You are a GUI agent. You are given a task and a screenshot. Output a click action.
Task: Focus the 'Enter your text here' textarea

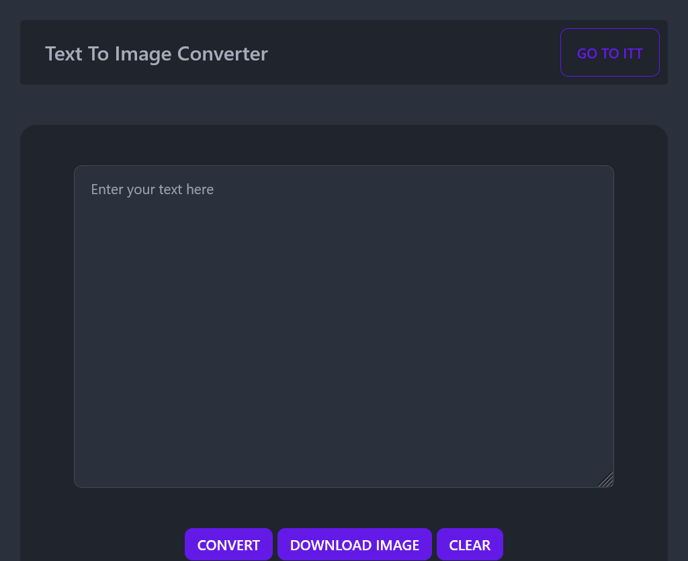pos(343,327)
